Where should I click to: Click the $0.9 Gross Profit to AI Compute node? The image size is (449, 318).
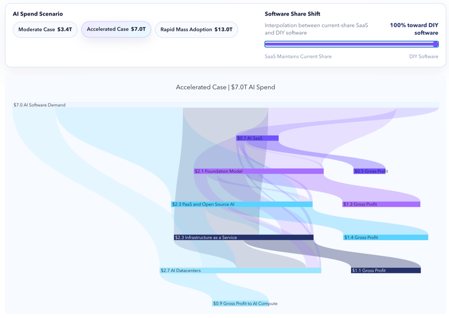pos(245,304)
